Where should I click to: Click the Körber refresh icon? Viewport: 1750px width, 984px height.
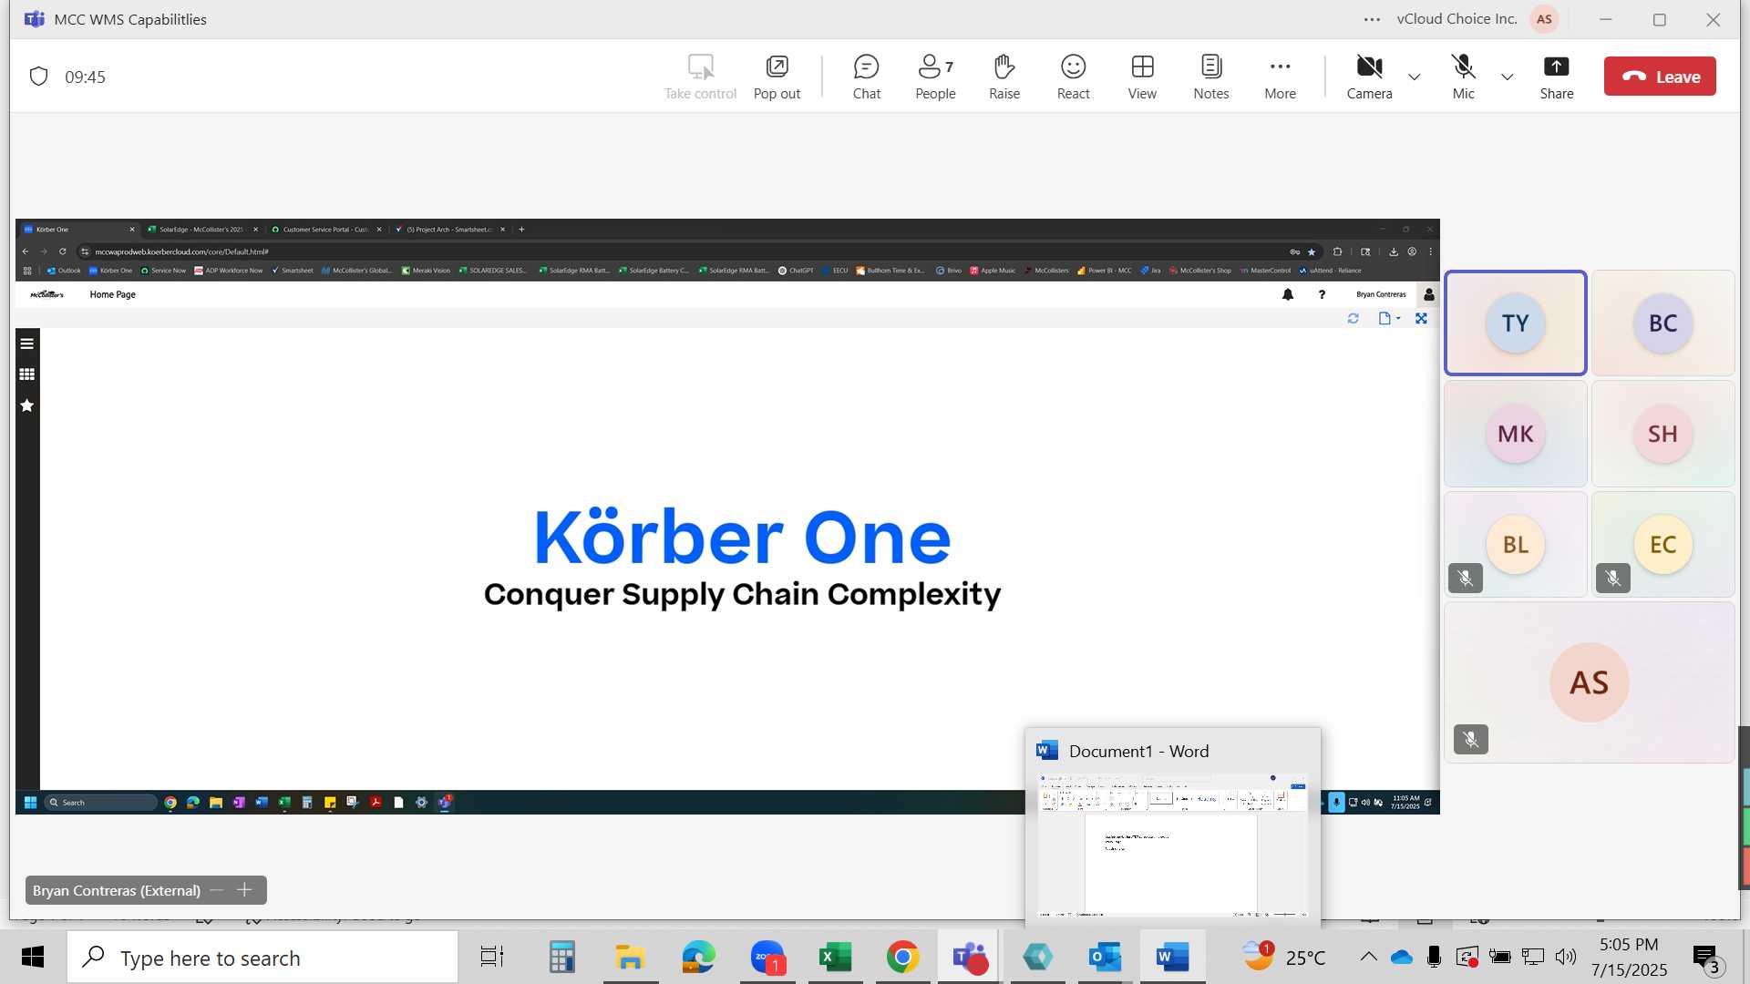click(x=1353, y=318)
